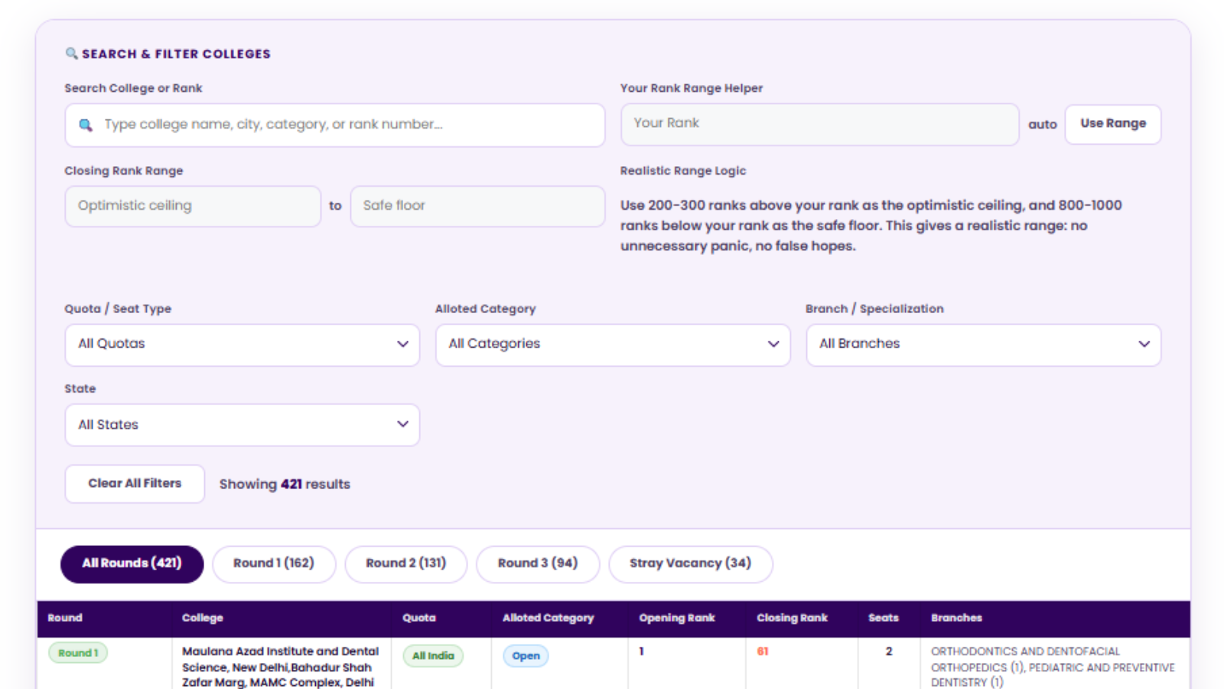1224x689 pixels.
Task: Click the Safe floor input
Action: 477,206
